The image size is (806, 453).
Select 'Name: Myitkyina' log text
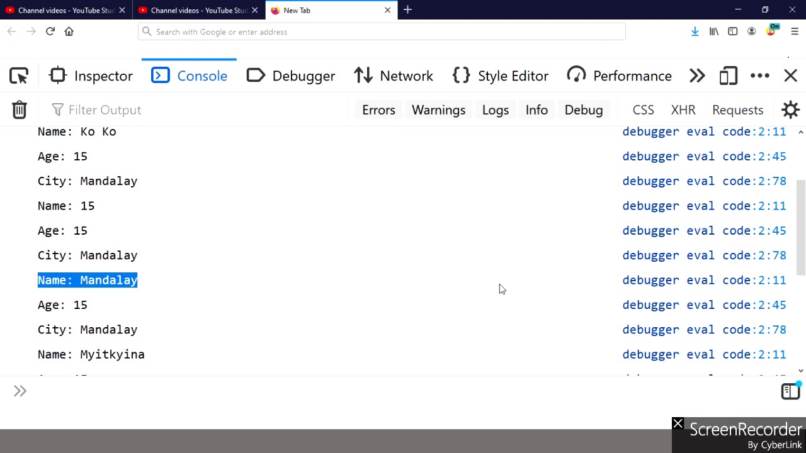pyautogui.click(x=91, y=354)
